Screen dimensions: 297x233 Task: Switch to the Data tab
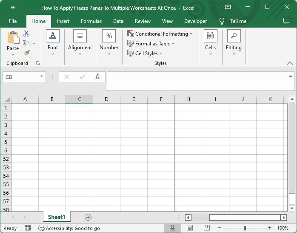(118, 21)
